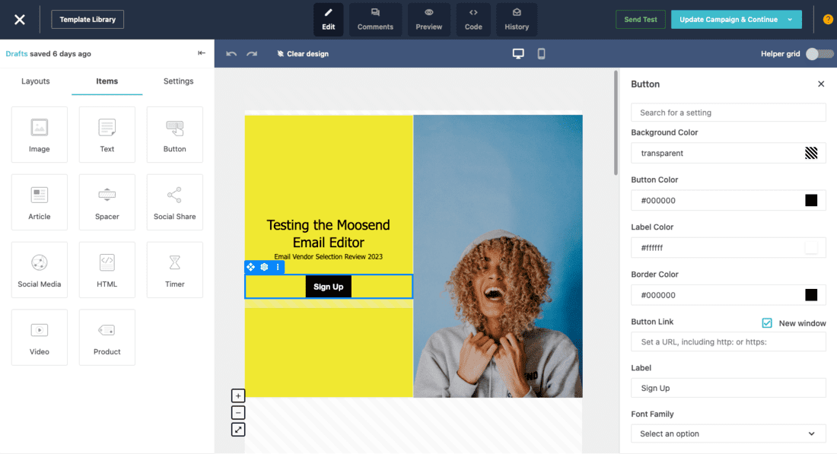Viewport: 837px width, 454px height.
Task: Select the Social Share item
Action: pyautogui.click(x=175, y=202)
